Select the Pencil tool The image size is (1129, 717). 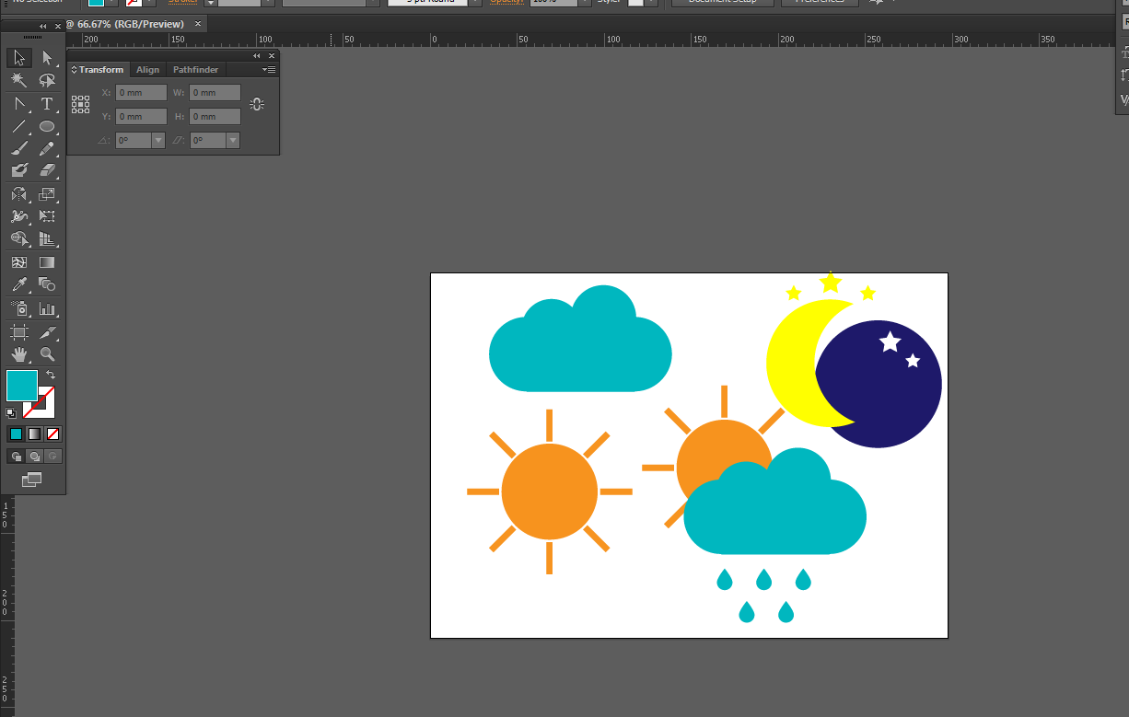(x=47, y=148)
